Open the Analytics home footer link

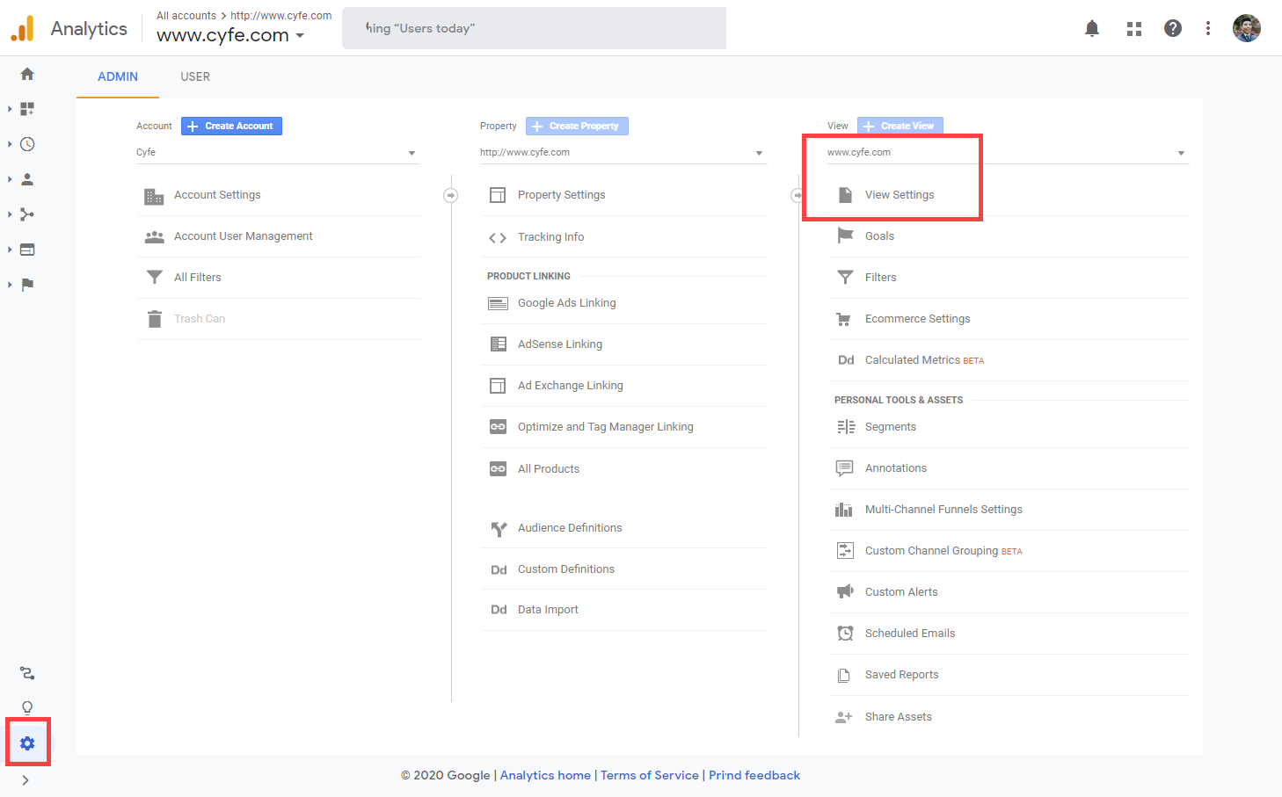[544, 775]
